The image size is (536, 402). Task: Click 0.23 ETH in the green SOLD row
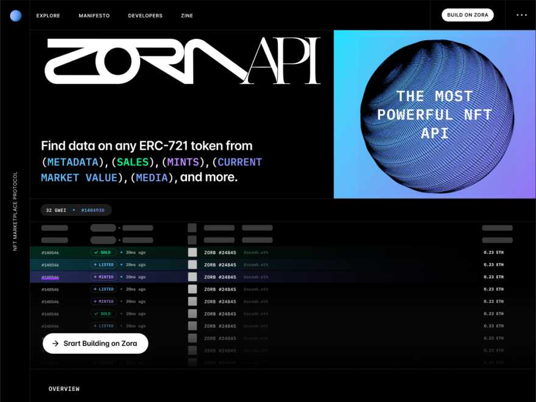click(493, 253)
